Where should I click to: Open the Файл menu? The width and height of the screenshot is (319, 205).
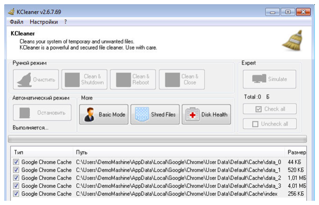16,22
